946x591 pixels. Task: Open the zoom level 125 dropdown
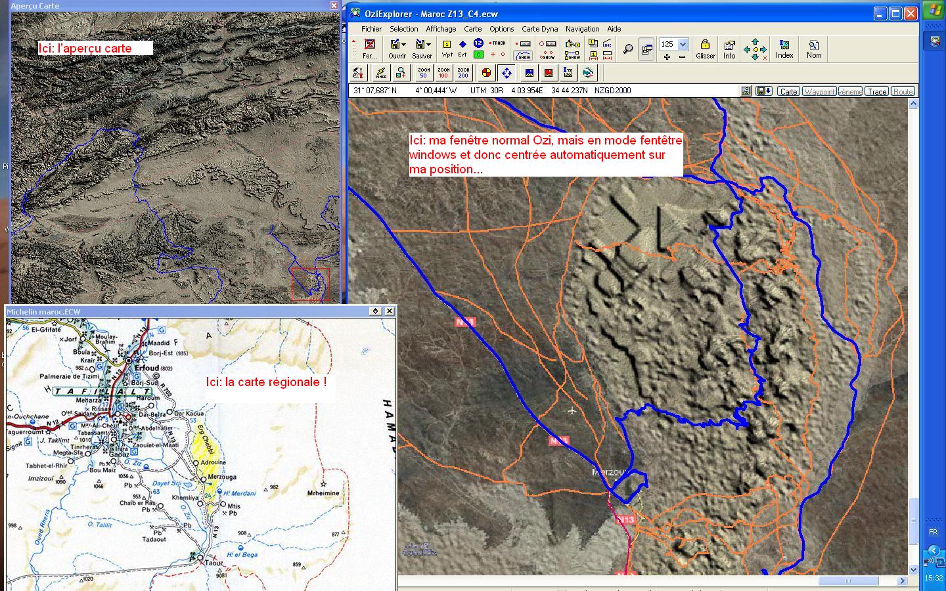[x=683, y=45]
